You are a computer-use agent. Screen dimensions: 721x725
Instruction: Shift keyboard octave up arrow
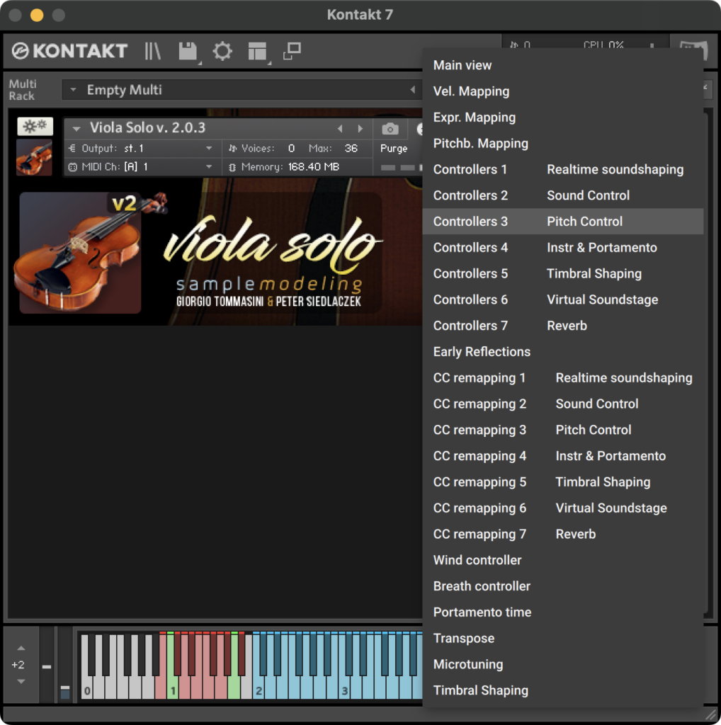21,649
